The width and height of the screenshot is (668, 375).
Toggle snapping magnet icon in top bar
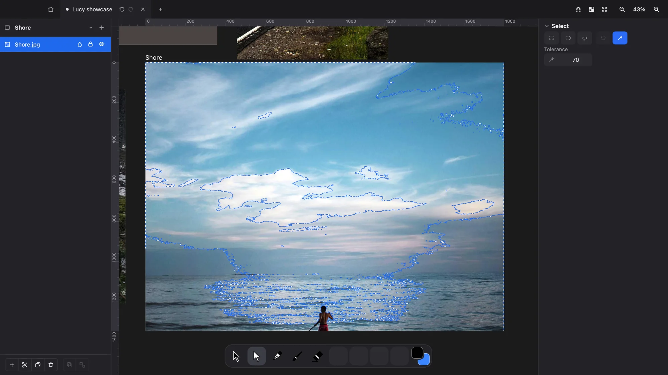click(578, 9)
